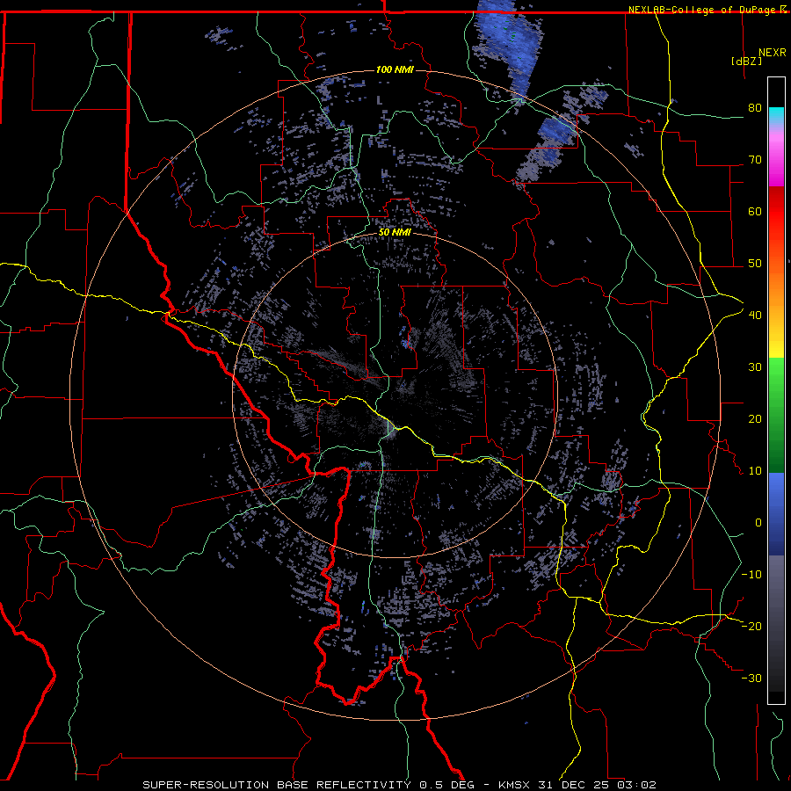The image size is (791, 791).
Task: Click the "100 NMI" range ring label
Action: tap(395, 69)
